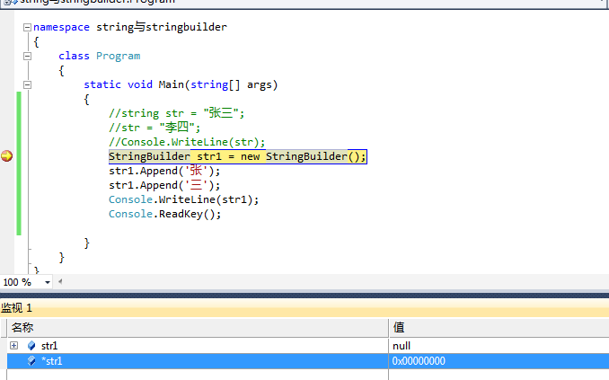Click the highlighted StringBuilder str1 line
The image size is (609, 380).
[x=237, y=156]
